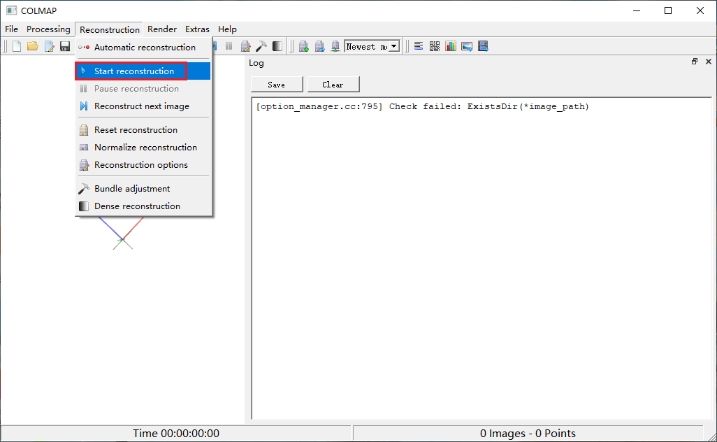Click the New project toolbar icon
Image resolution: width=717 pixels, height=442 pixels.
pos(17,46)
